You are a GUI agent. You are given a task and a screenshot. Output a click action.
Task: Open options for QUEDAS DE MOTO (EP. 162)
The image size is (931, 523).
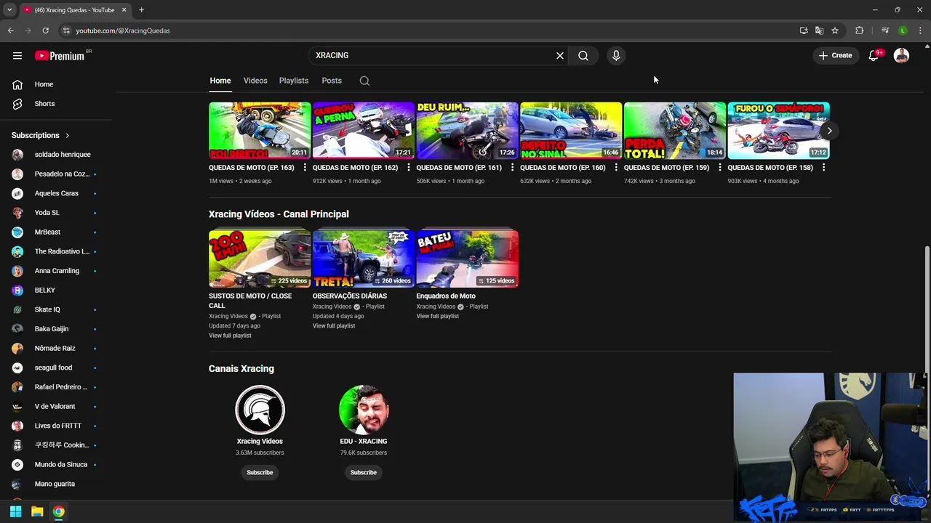[408, 168]
